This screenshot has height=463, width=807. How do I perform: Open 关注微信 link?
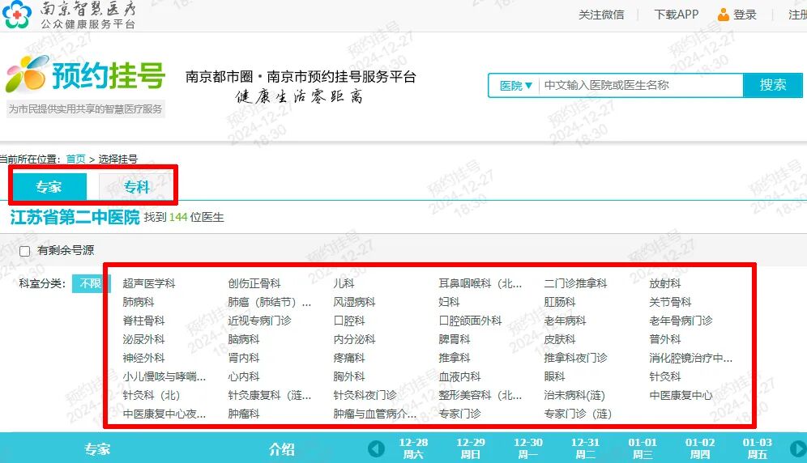click(x=601, y=15)
